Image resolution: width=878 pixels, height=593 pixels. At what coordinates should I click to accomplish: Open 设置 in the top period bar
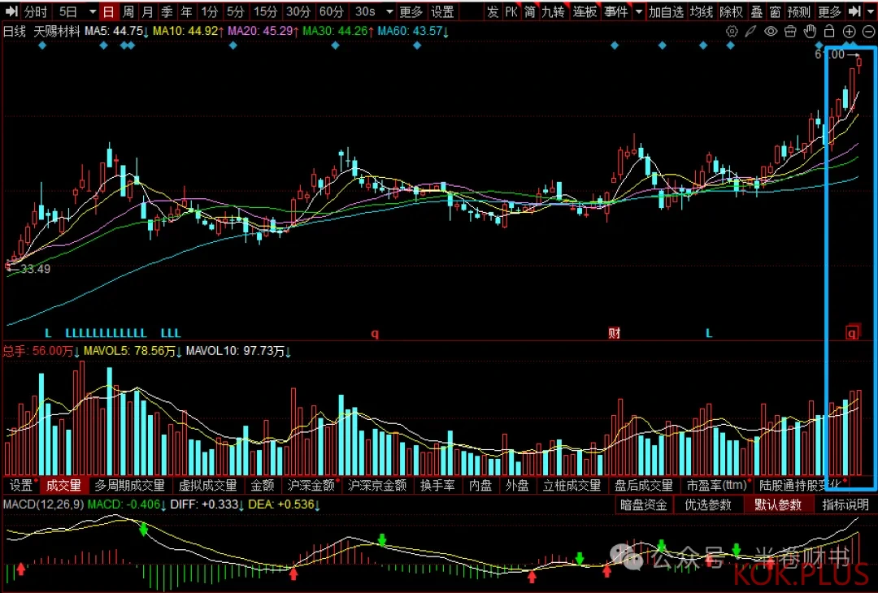tap(442, 11)
